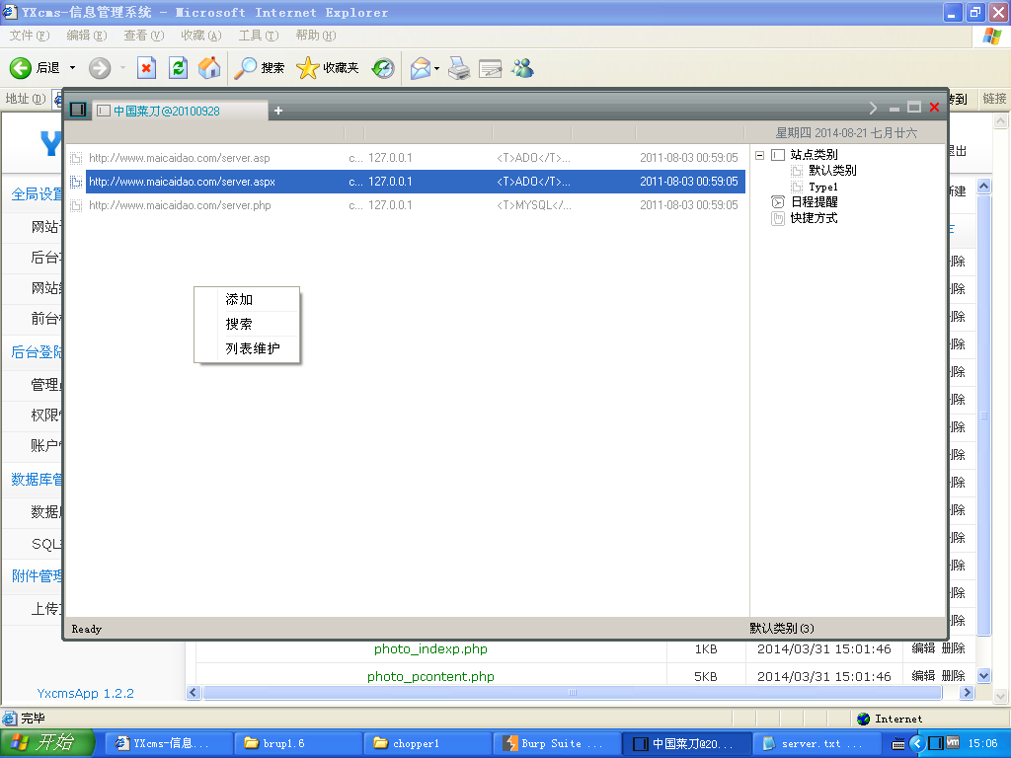The image size is (1011, 758).
Task: Click the IE Print icon
Action: 459,68
